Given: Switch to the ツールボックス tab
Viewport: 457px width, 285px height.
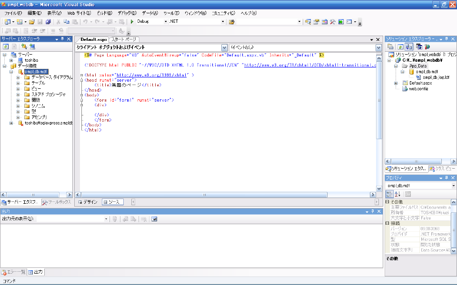Looking at the screenshot, I should (x=57, y=202).
